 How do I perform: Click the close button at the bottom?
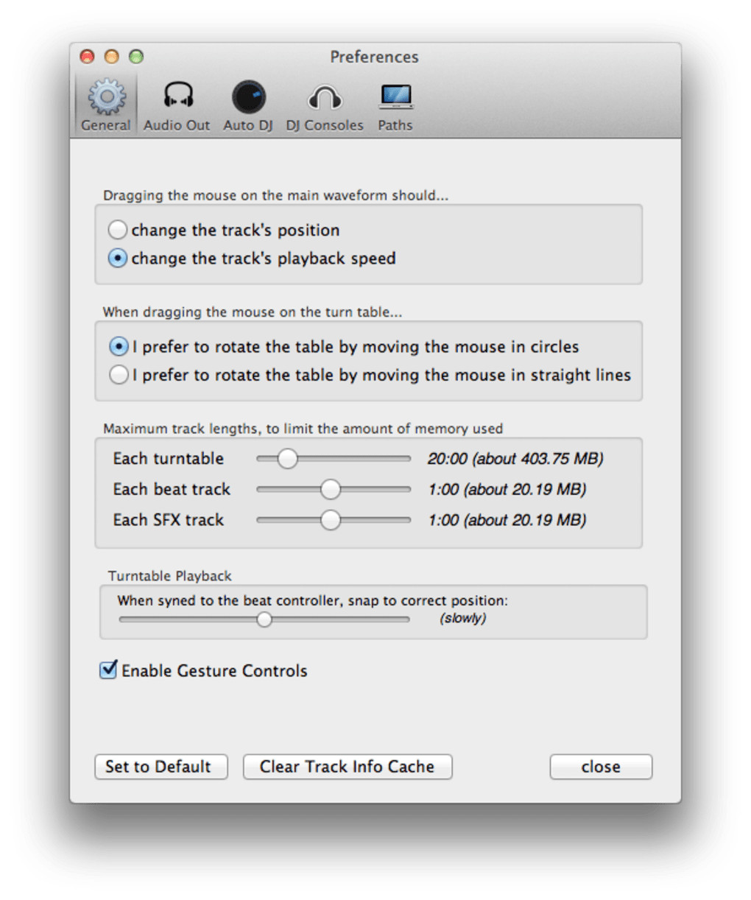coord(601,767)
